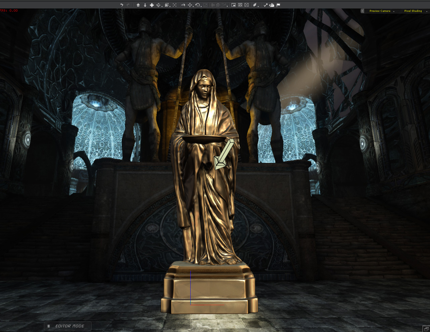Select the vertical up-down arrow tool
430x332 pixels.
click(145, 5)
